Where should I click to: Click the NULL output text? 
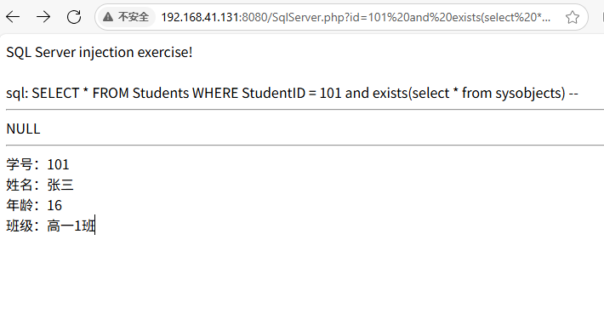point(23,129)
